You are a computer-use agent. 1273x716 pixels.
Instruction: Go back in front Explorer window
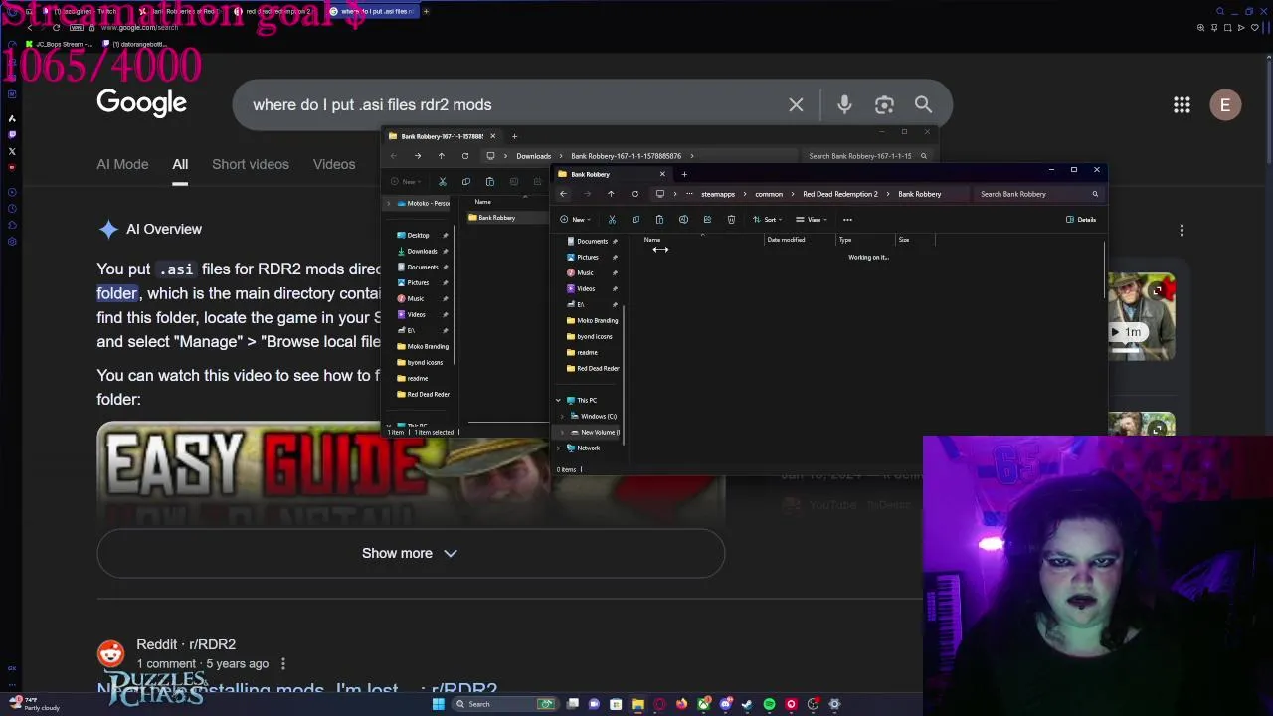[x=563, y=194]
